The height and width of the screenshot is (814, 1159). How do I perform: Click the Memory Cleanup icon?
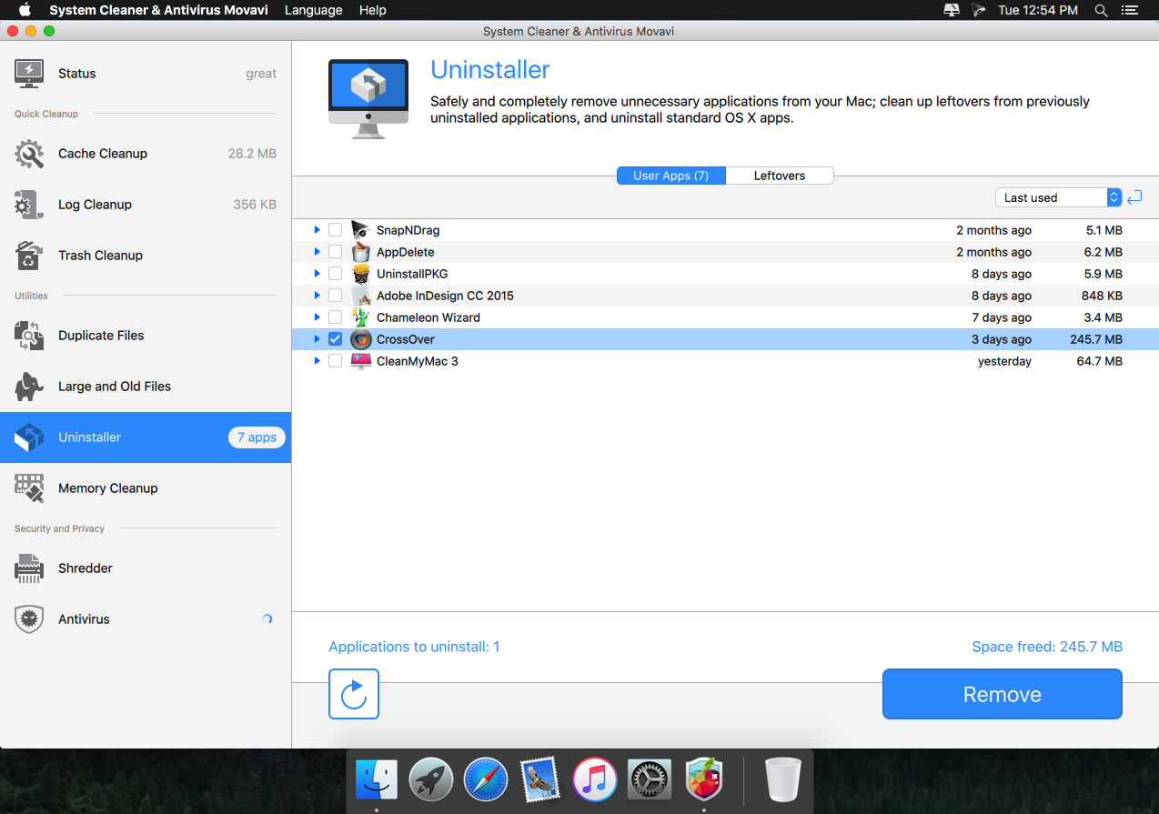pyautogui.click(x=29, y=488)
